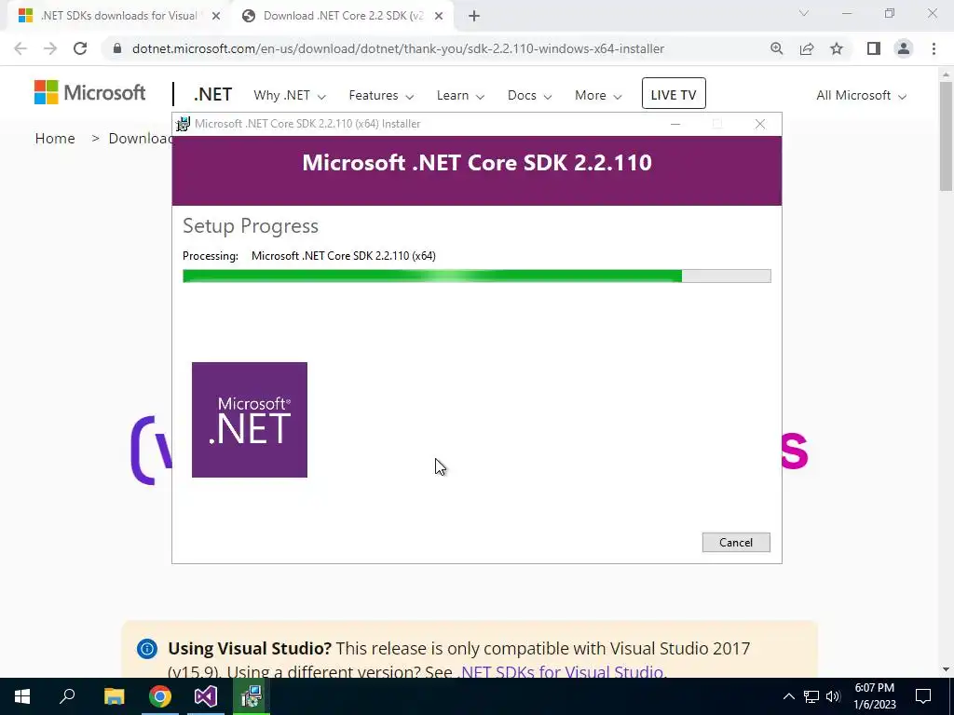954x715 pixels.
Task: Click the browser back arrow
Action: 20,48
